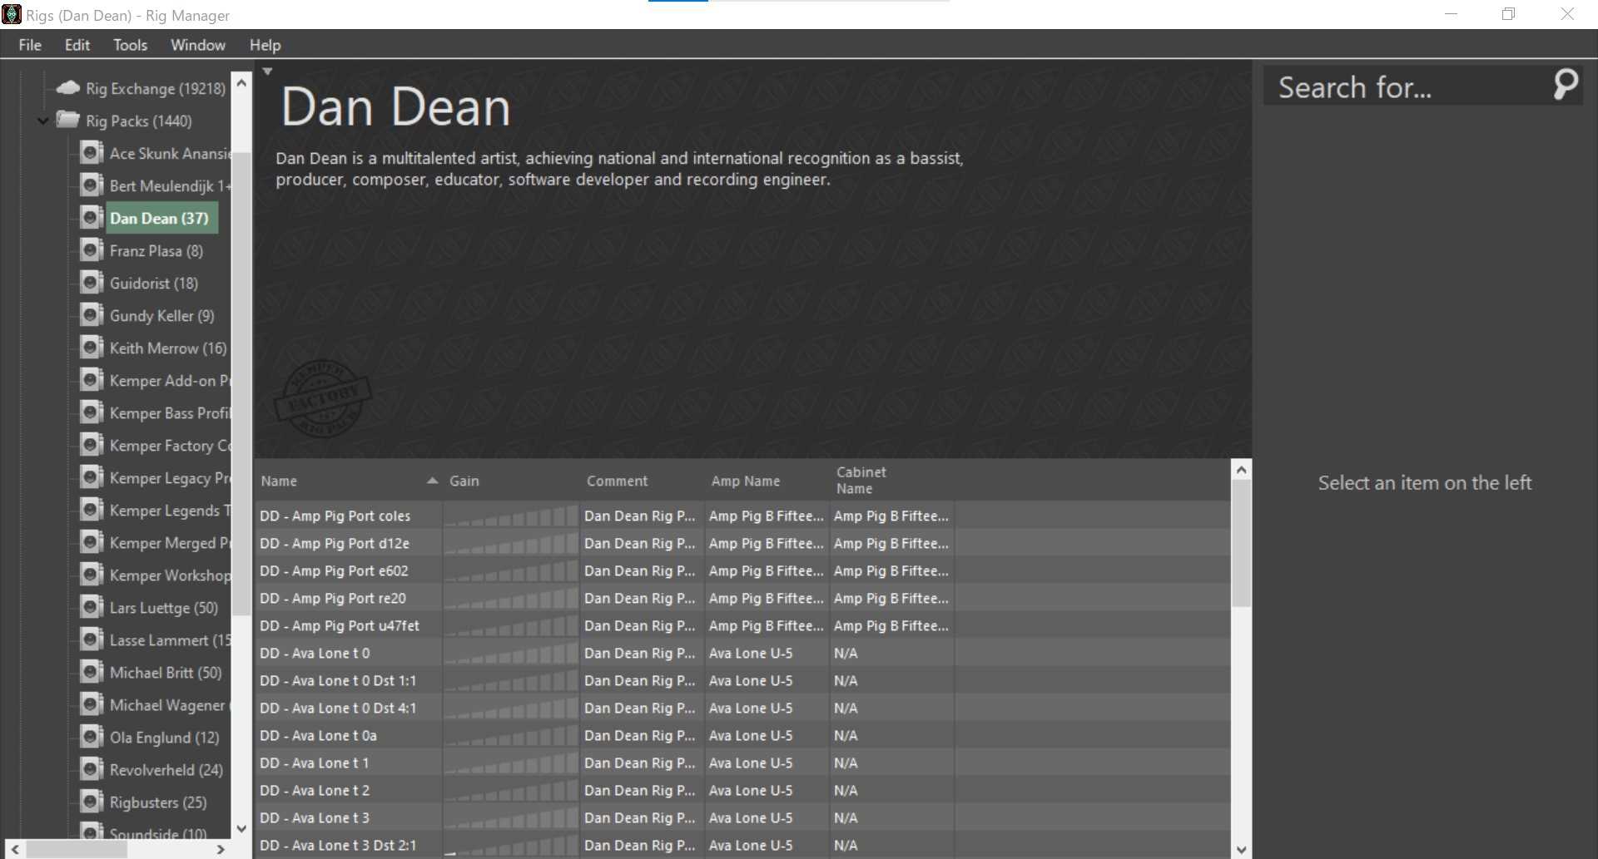The height and width of the screenshot is (859, 1598).
Task: Click scroll-right arrow of tree panel
Action: point(221,849)
